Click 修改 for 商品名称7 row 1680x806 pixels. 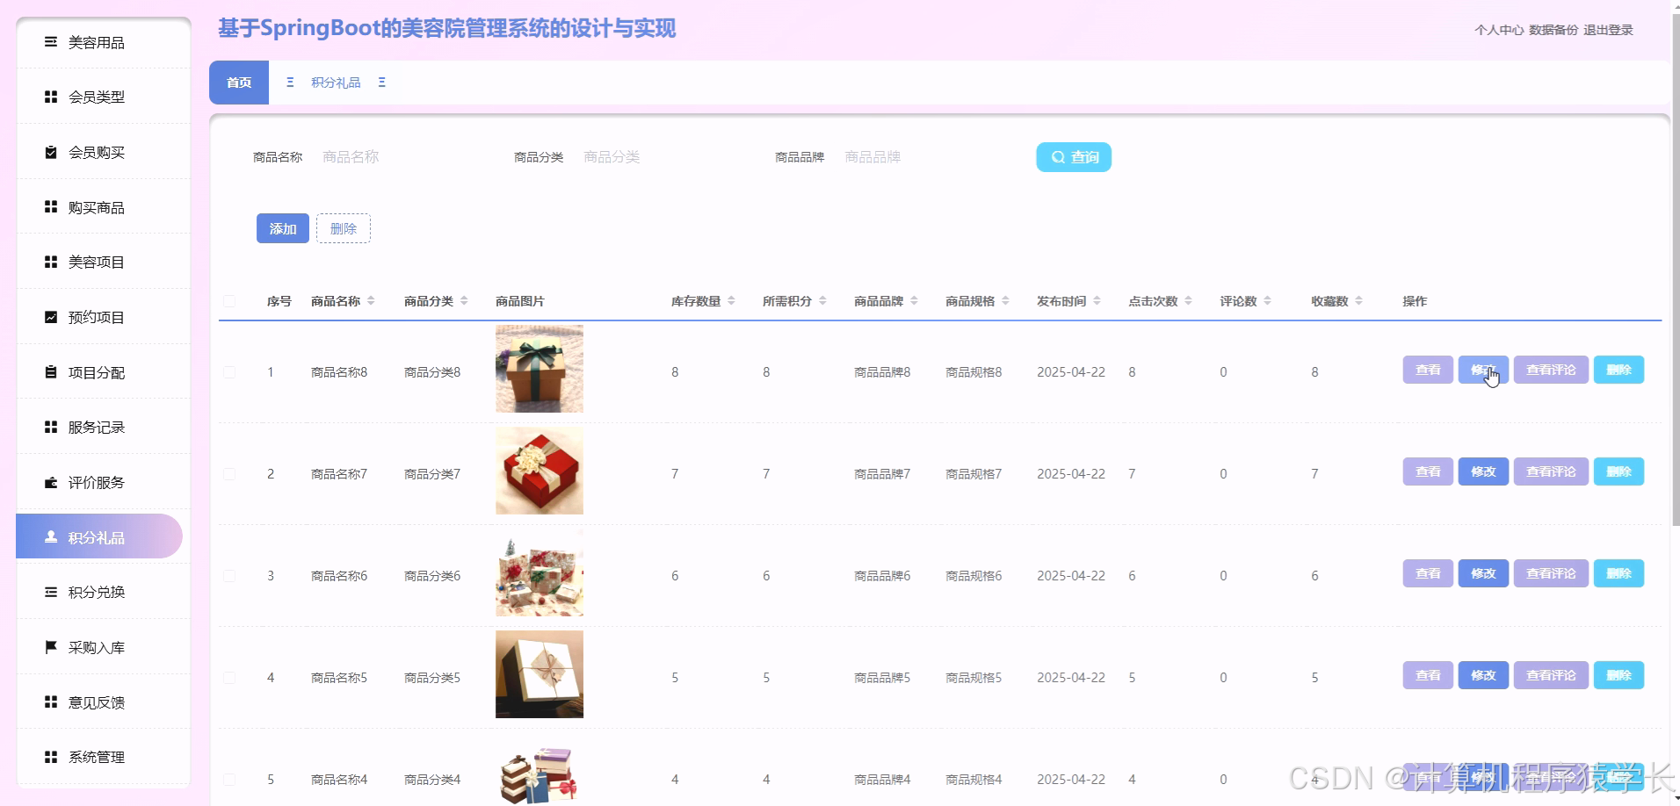pyautogui.click(x=1483, y=471)
